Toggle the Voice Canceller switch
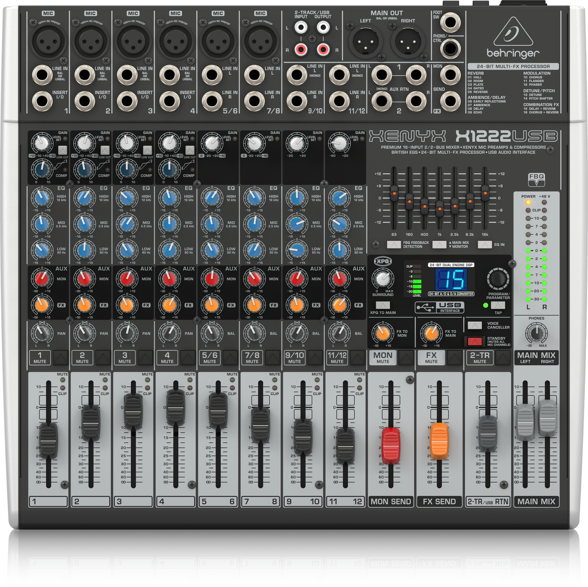This screenshot has width=588, height=587. (475, 325)
